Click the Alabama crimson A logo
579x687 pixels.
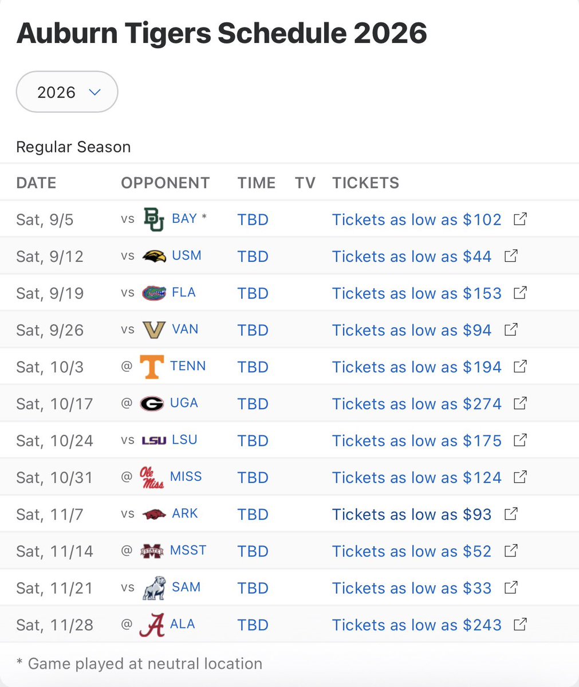point(152,625)
